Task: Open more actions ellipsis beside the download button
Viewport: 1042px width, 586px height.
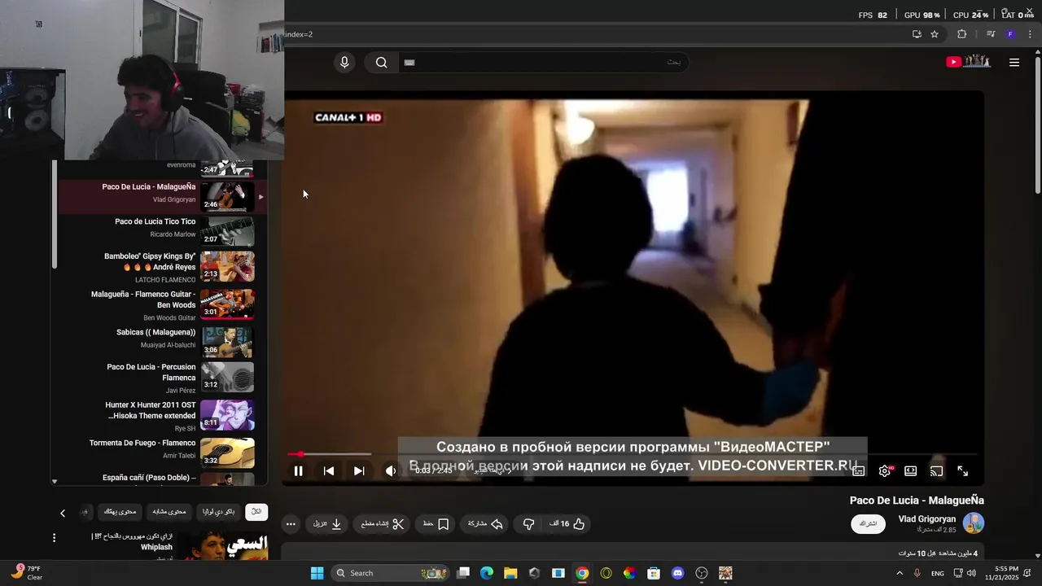Action: pos(291,524)
